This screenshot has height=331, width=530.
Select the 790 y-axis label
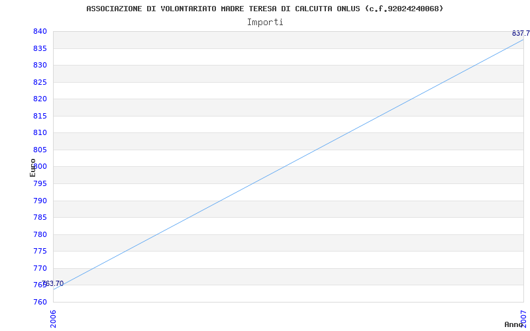coord(40,201)
